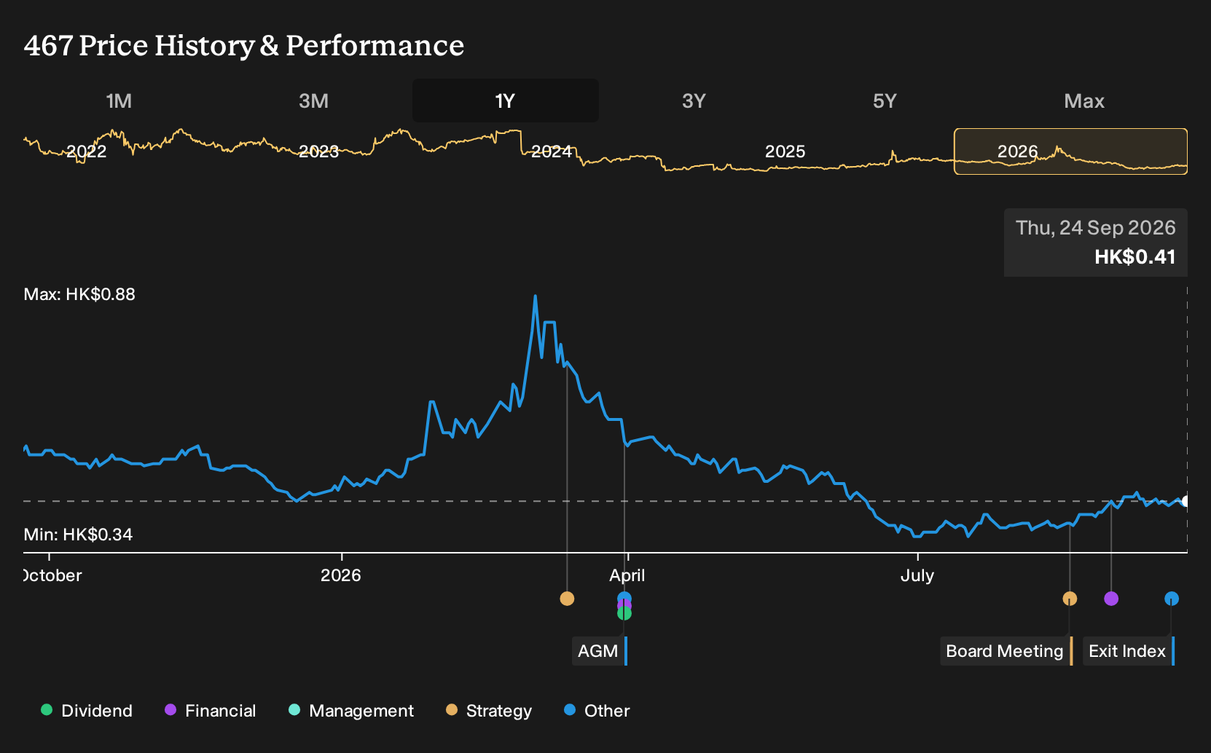The height and width of the screenshot is (753, 1211).
Task: Jump to 2025 in the overview chart
Action: pyautogui.click(x=785, y=151)
